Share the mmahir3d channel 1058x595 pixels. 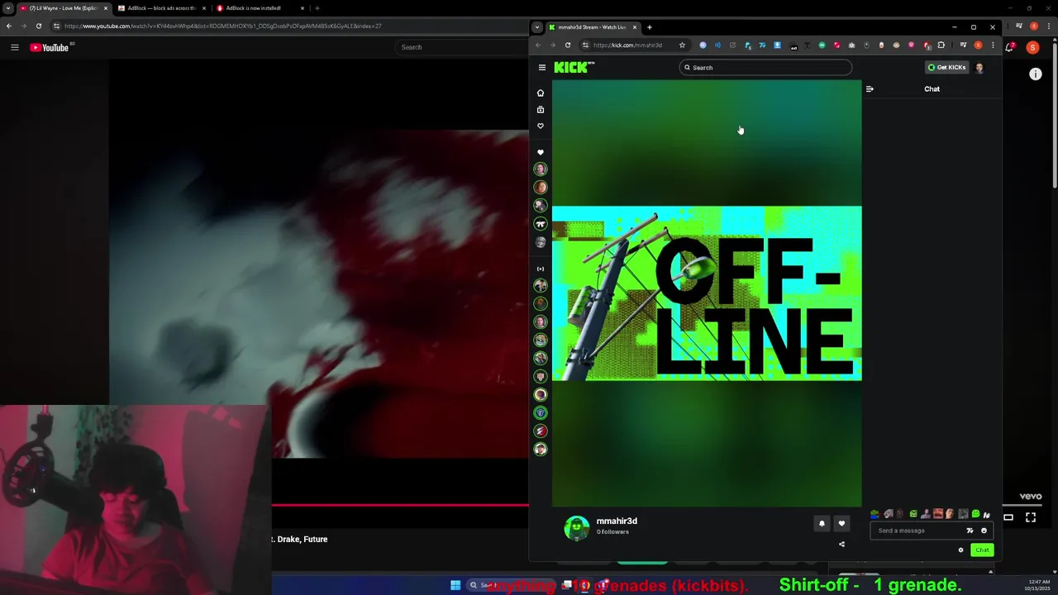[x=841, y=544]
